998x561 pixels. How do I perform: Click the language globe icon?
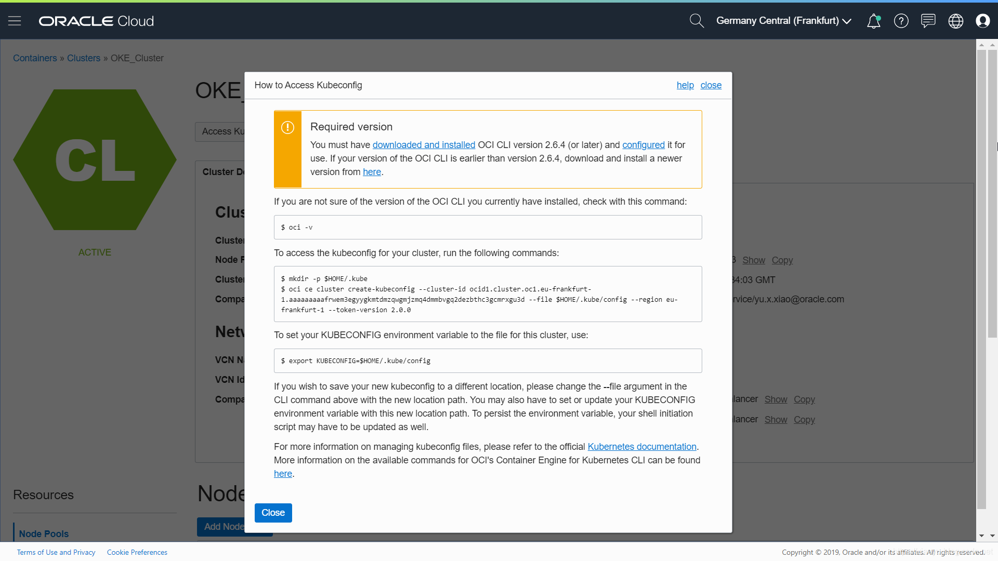pos(955,21)
